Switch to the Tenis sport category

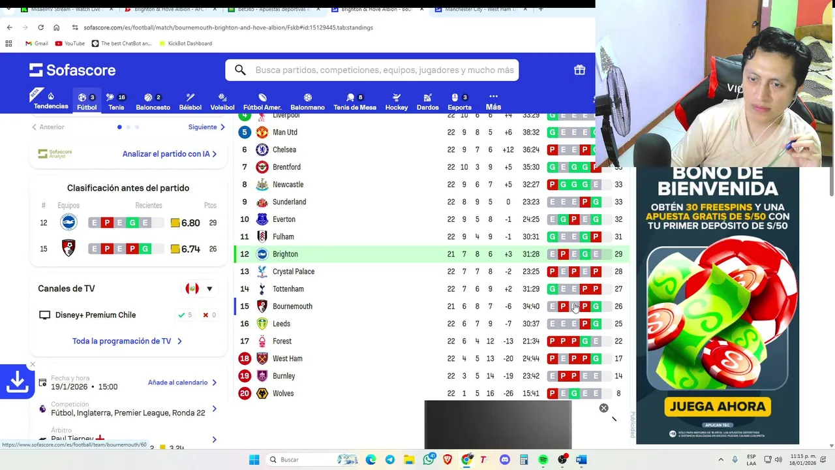point(116,101)
